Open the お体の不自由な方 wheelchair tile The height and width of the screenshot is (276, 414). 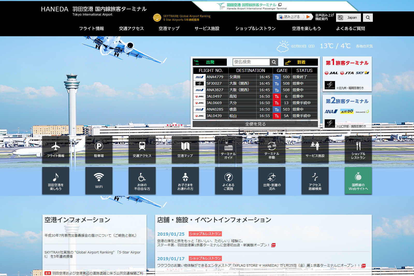tap(142, 180)
